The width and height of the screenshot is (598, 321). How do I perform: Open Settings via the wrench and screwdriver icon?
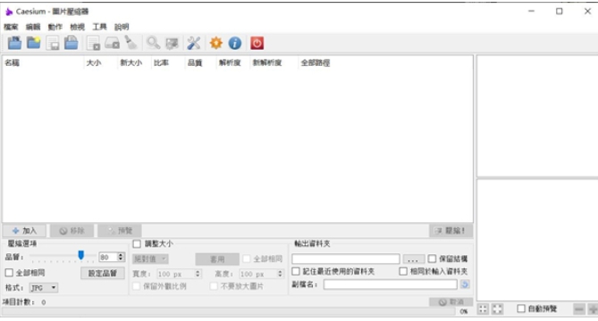tap(194, 43)
